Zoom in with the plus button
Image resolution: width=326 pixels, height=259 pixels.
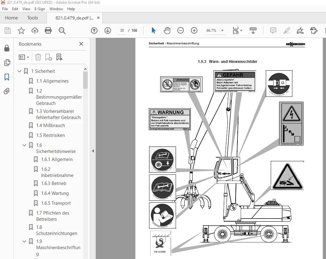(194, 31)
